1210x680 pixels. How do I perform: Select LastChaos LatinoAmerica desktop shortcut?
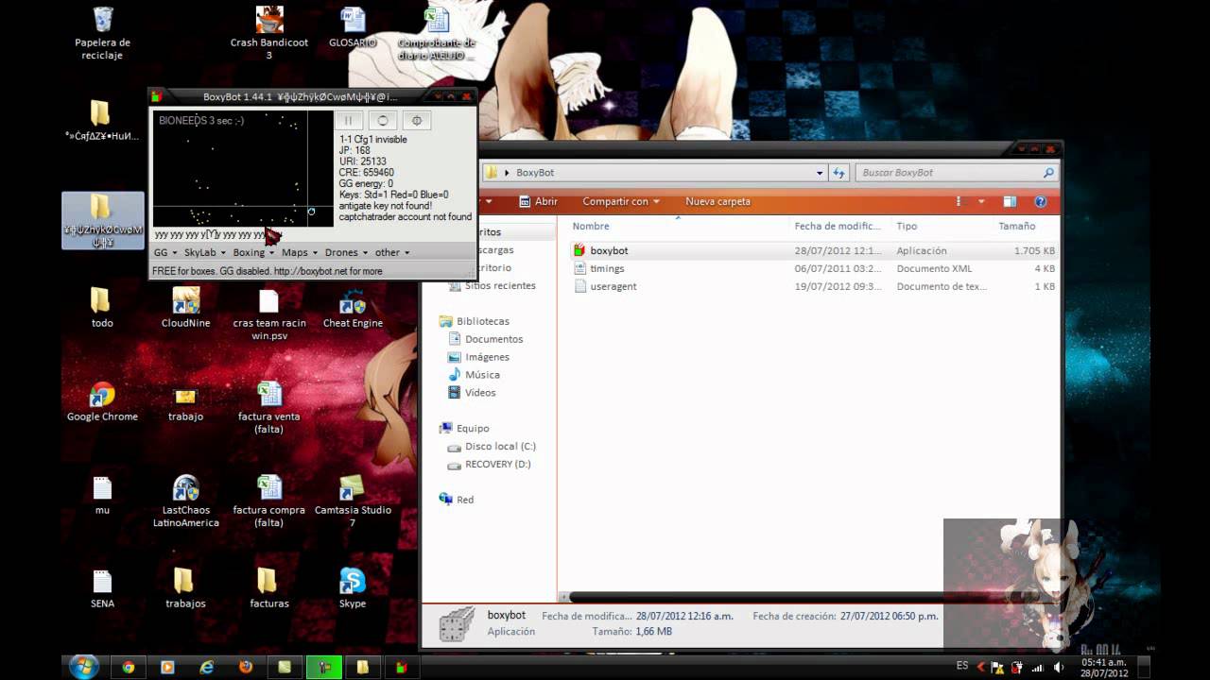[x=185, y=501]
